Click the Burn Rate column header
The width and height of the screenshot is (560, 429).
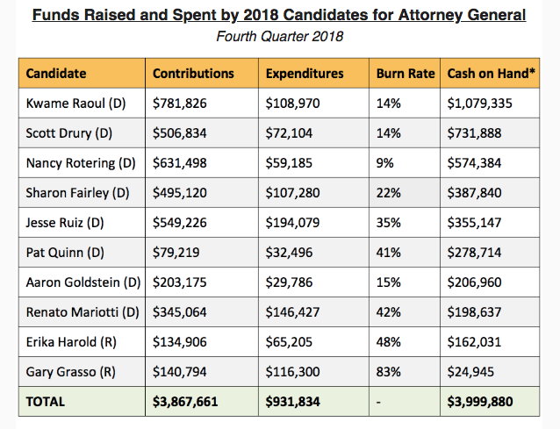pos(406,74)
